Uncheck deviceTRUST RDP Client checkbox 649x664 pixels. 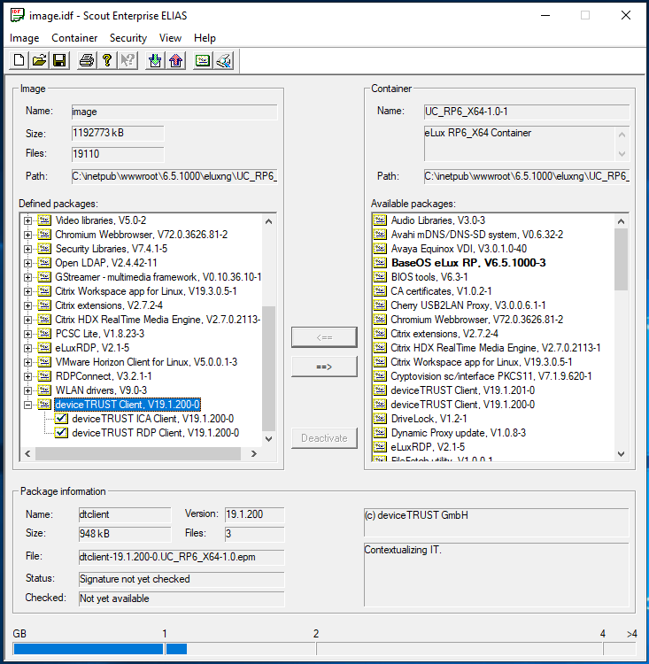tap(61, 433)
